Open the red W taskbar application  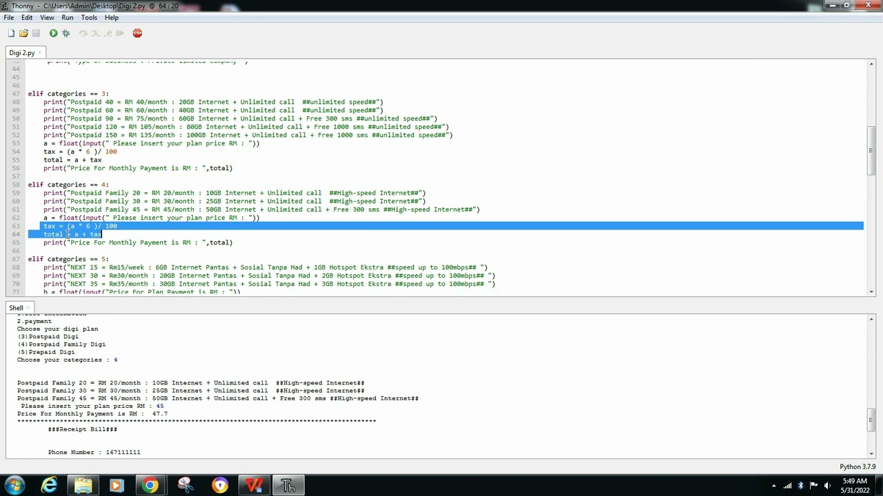tap(254, 486)
